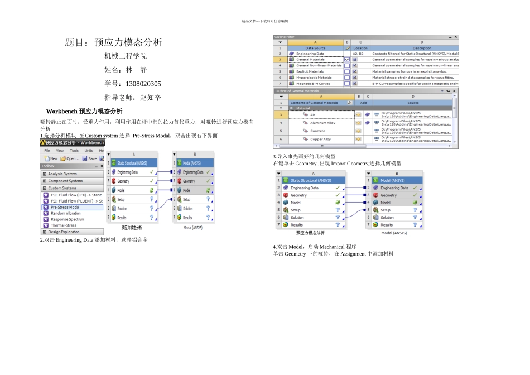530x375 pixels.
Task: Click the horizontal scrollbar under General Materials
Action: coord(321,146)
